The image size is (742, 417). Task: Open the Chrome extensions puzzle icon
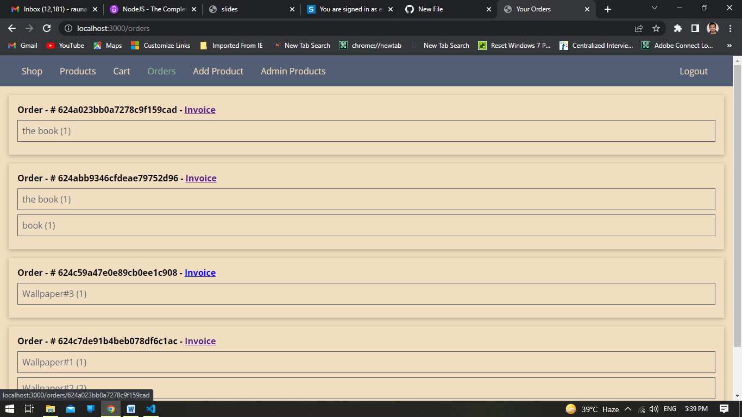(x=678, y=28)
